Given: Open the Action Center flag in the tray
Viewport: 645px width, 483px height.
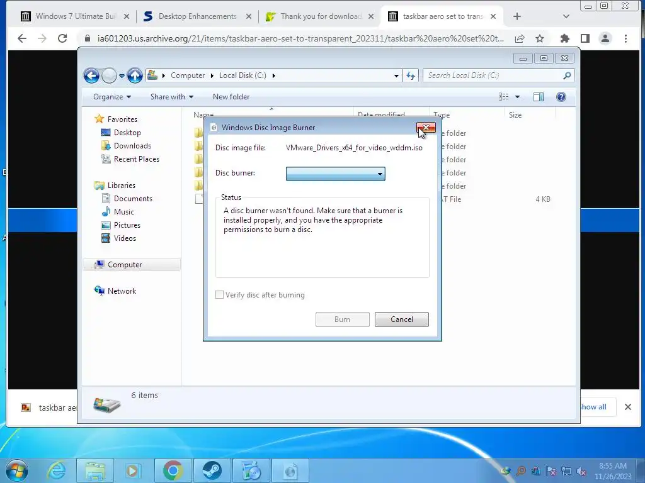Looking at the screenshot, I should pyautogui.click(x=551, y=472).
